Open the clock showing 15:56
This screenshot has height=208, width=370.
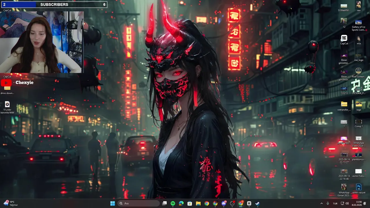[359, 203]
